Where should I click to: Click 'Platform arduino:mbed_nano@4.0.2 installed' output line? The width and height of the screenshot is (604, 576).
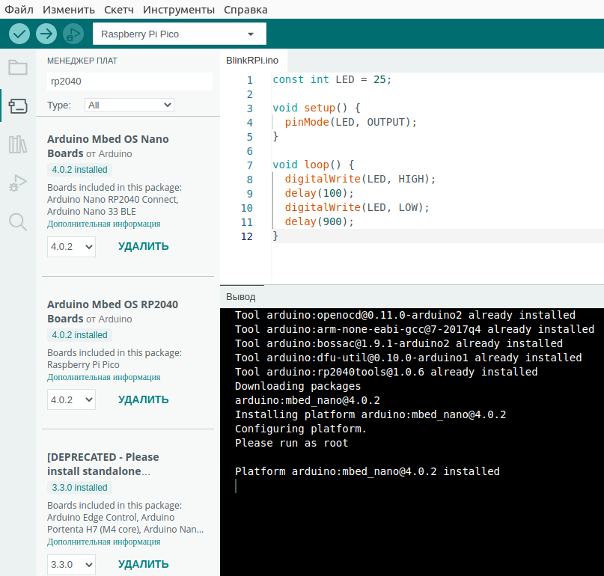(x=367, y=472)
